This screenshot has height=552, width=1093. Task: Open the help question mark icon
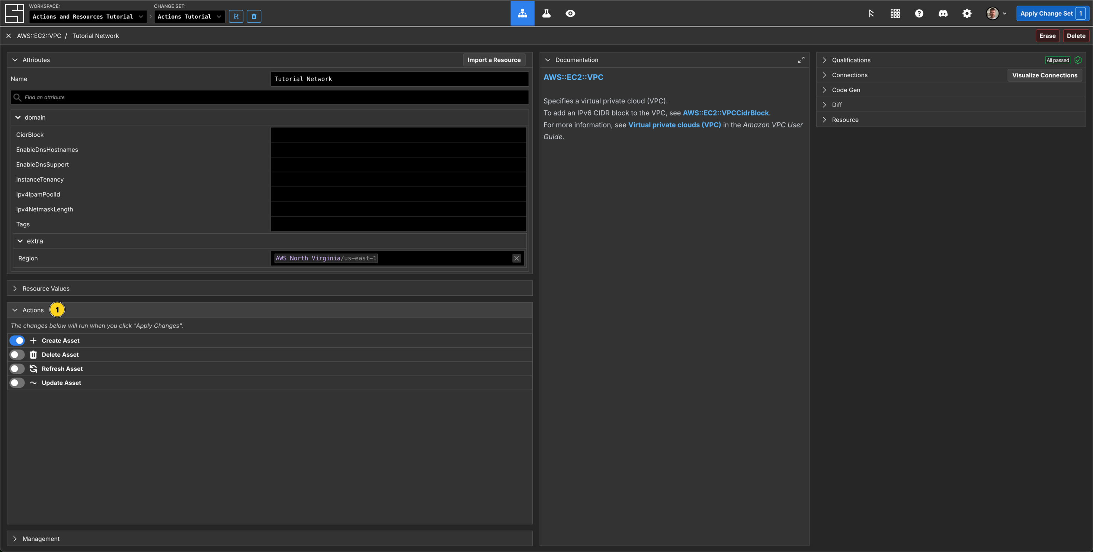point(919,13)
